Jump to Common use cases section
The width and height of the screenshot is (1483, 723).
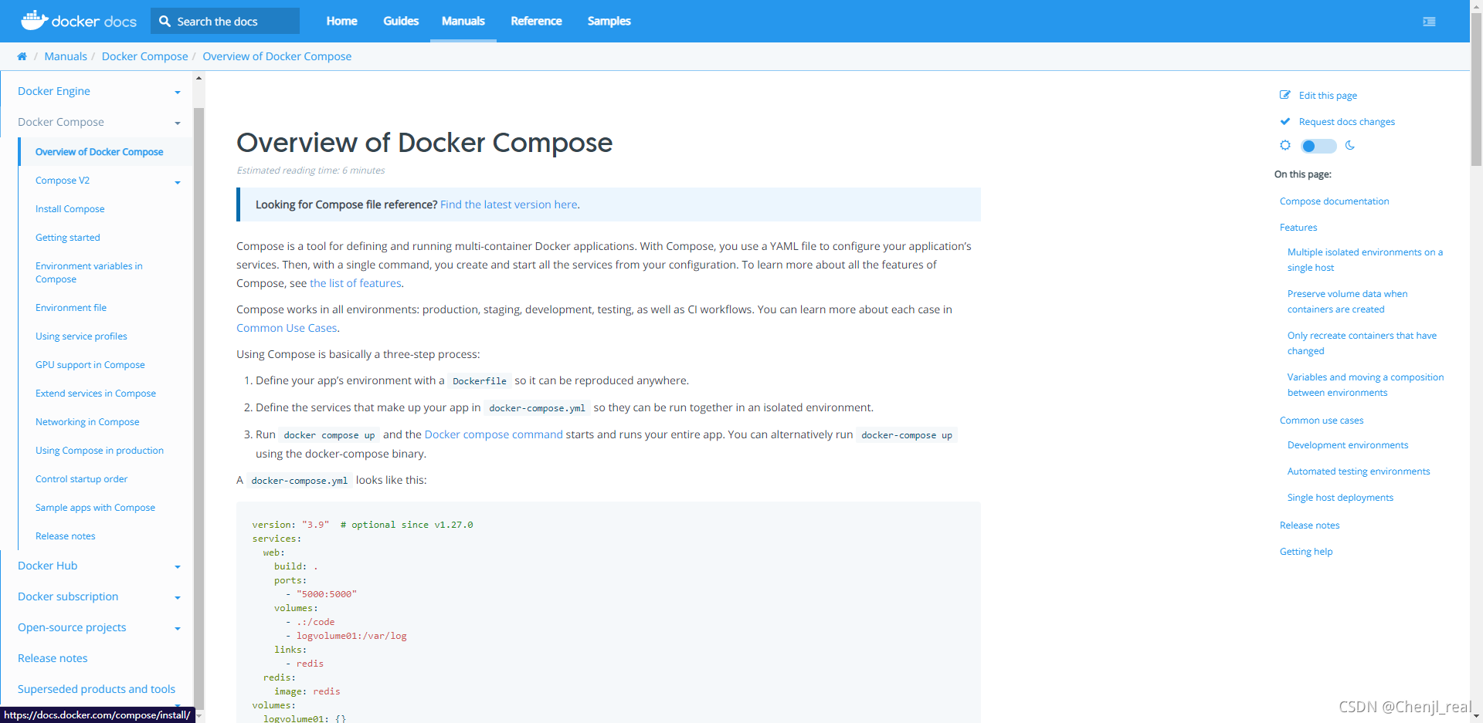[1322, 421]
